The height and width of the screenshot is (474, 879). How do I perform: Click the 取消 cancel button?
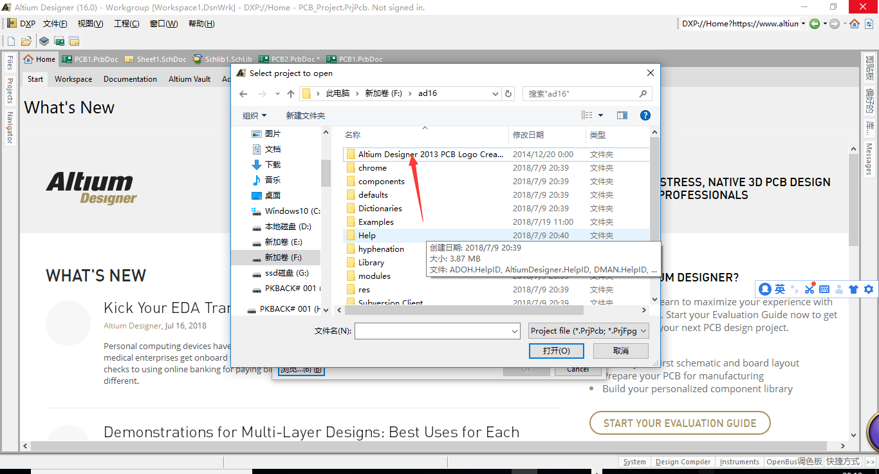[621, 351]
